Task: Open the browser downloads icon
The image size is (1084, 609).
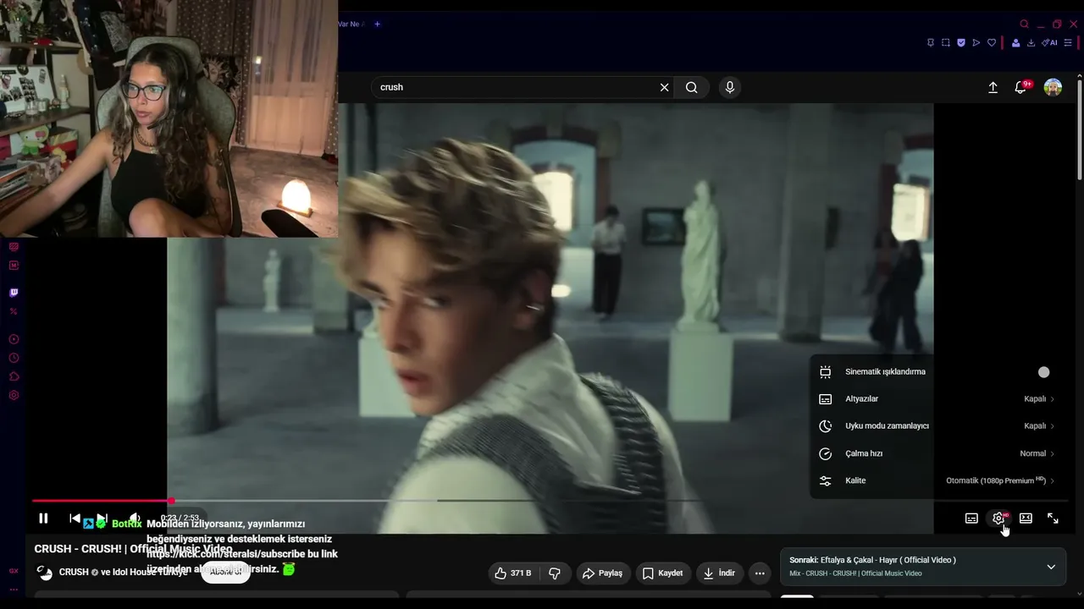Action: [1031, 43]
